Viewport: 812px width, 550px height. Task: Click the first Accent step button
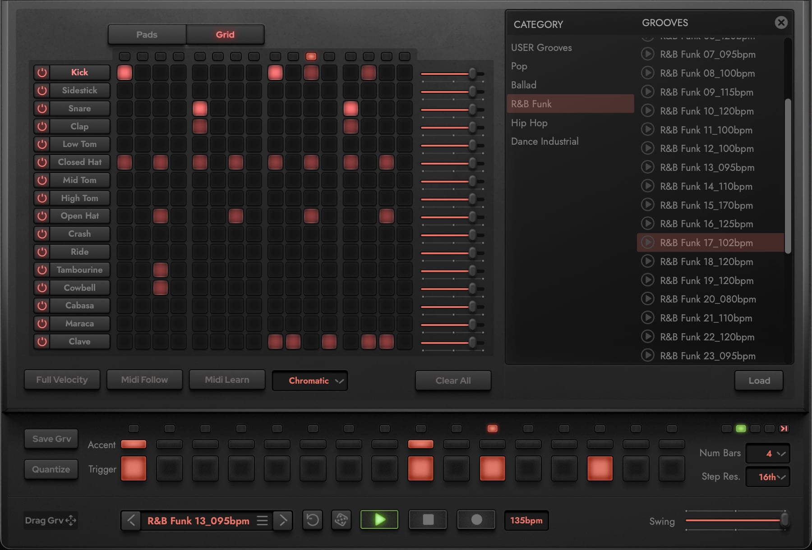click(134, 444)
